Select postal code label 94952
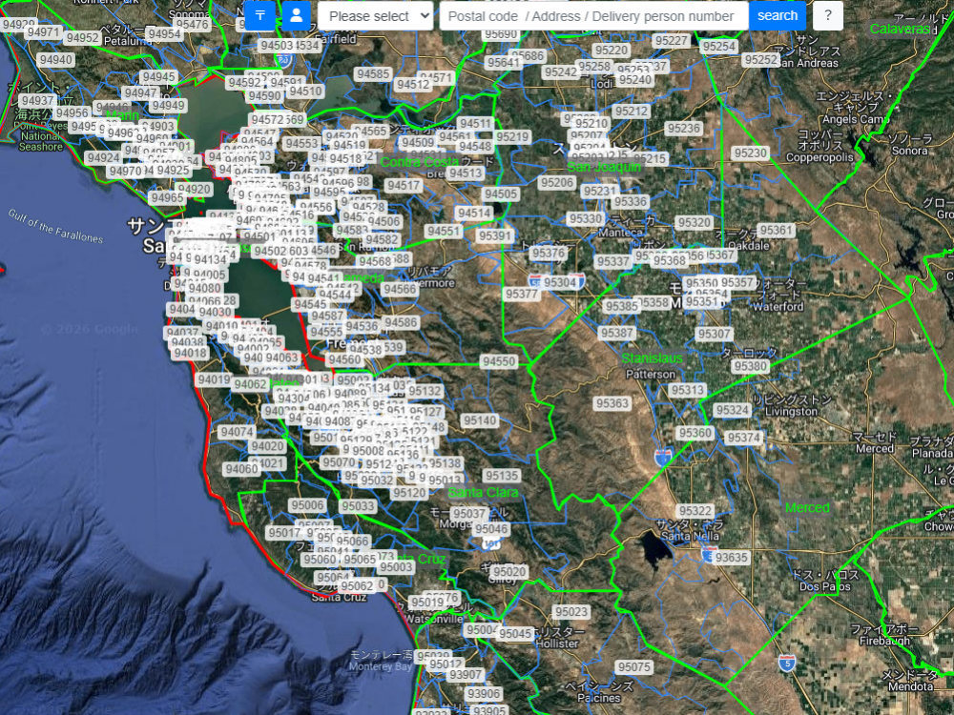The image size is (954, 715). tap(82, 38)
